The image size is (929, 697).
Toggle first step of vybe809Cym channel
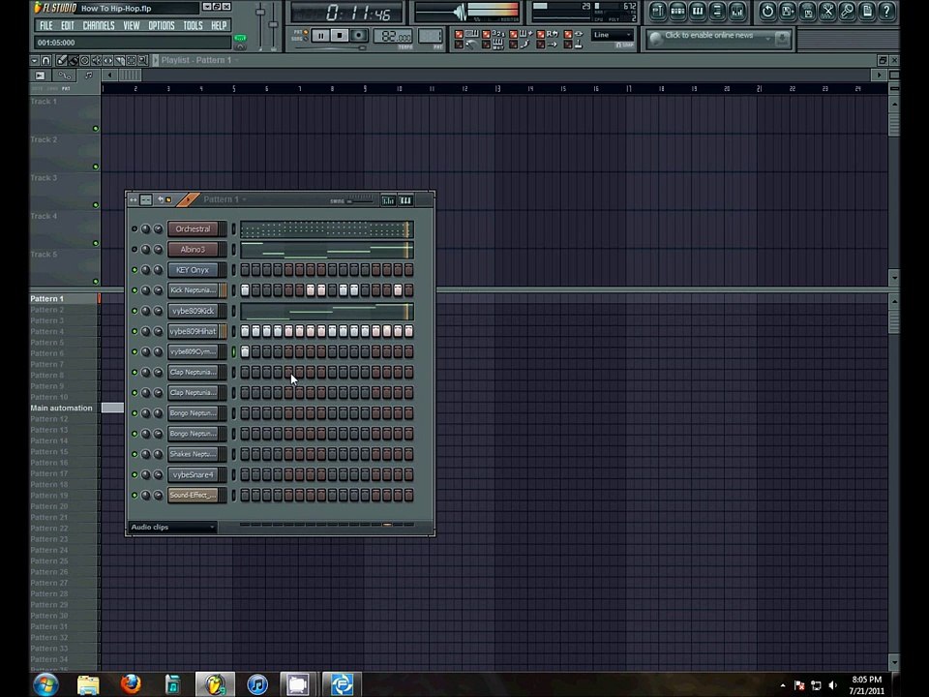245,352
